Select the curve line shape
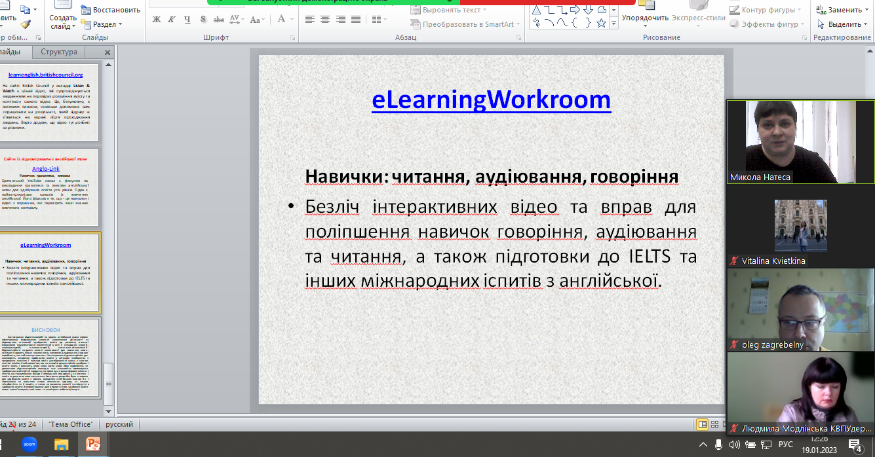The width and height of the screenshot is (875, 457). point(562,23)
